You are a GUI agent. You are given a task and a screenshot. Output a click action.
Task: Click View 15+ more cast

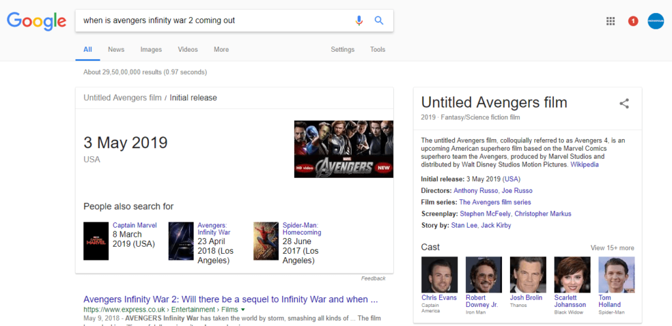click(612, 248)
